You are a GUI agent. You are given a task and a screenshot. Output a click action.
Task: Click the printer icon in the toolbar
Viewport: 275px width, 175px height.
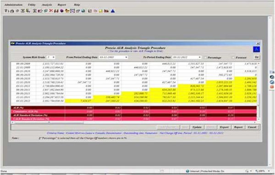12,11
